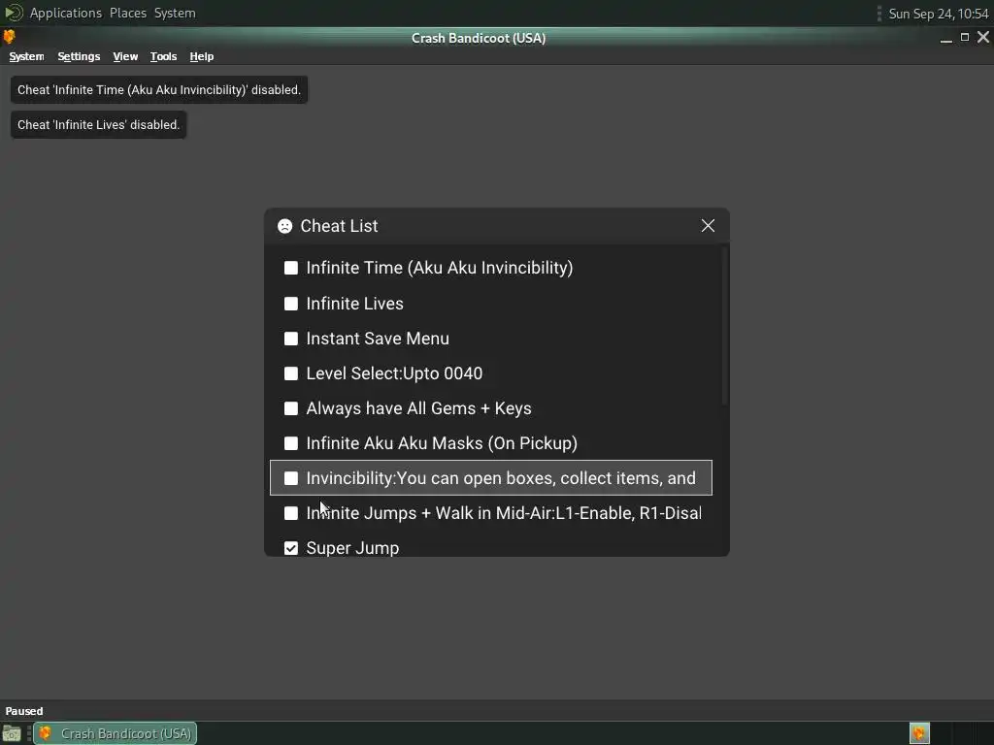Maximize the Crash Bandicoot window
The height and width of the screenshot is (745, 994).
pyautogui.click(x=965, y=38)
